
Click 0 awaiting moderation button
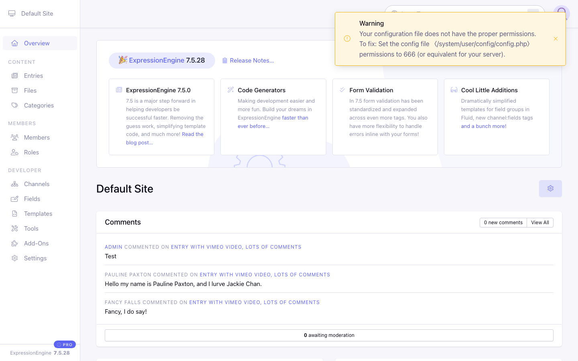329,335
